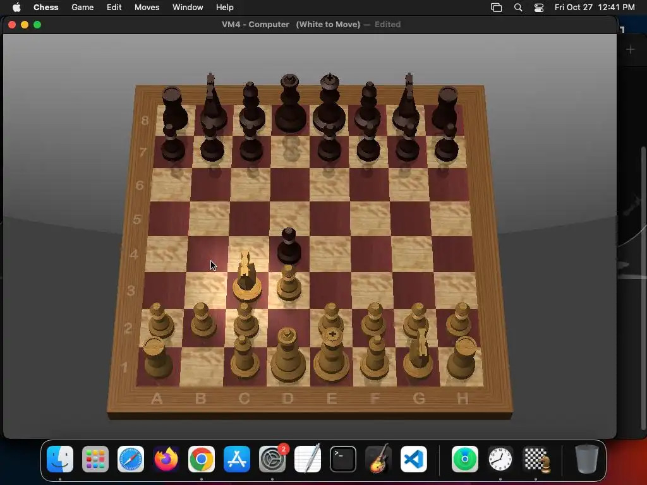This screenshot has height=485, width=647.
Task: Click the date and time clock
Action: coord(595,7)
